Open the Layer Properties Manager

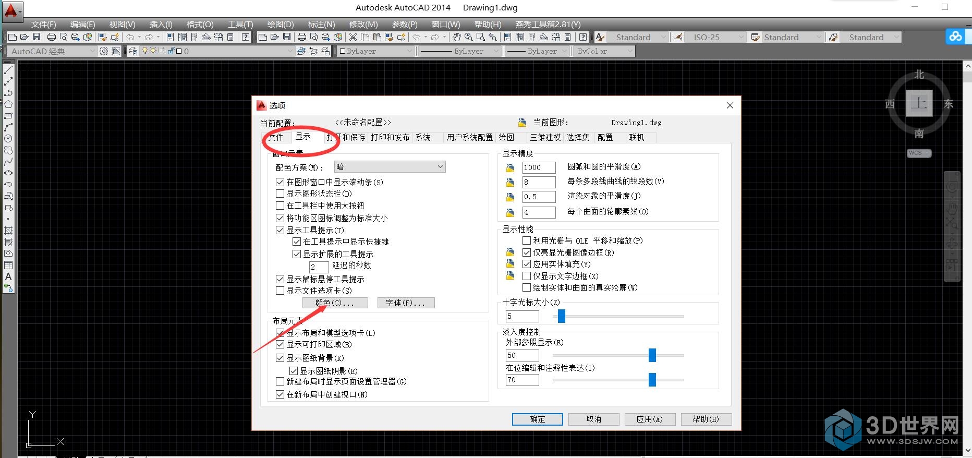click(133, 51)
